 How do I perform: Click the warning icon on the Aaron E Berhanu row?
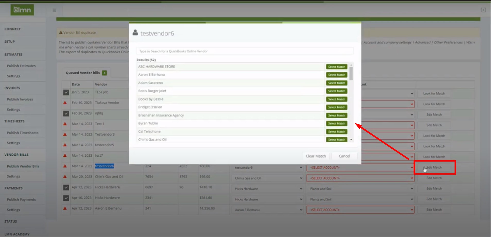pos(66,208)
